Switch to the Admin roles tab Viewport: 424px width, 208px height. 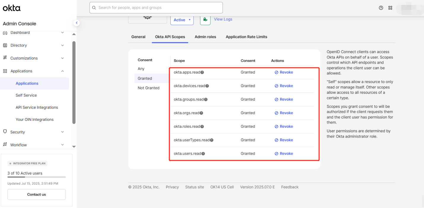pyautogui.click(x=205, y=37)
